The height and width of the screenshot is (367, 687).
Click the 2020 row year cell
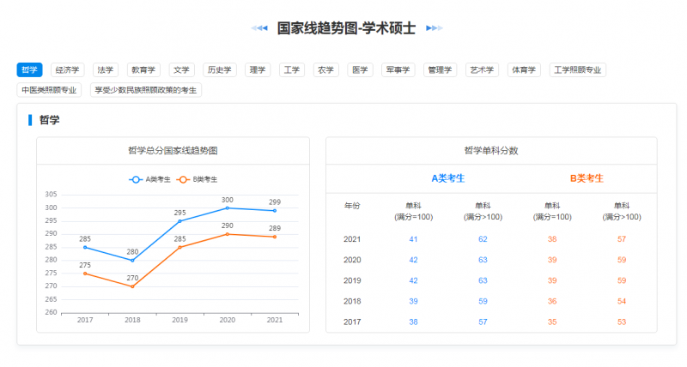point(352,260)
